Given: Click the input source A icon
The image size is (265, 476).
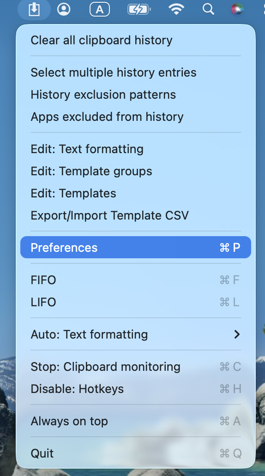Looking at the screenshot, I should coord(100,10).
